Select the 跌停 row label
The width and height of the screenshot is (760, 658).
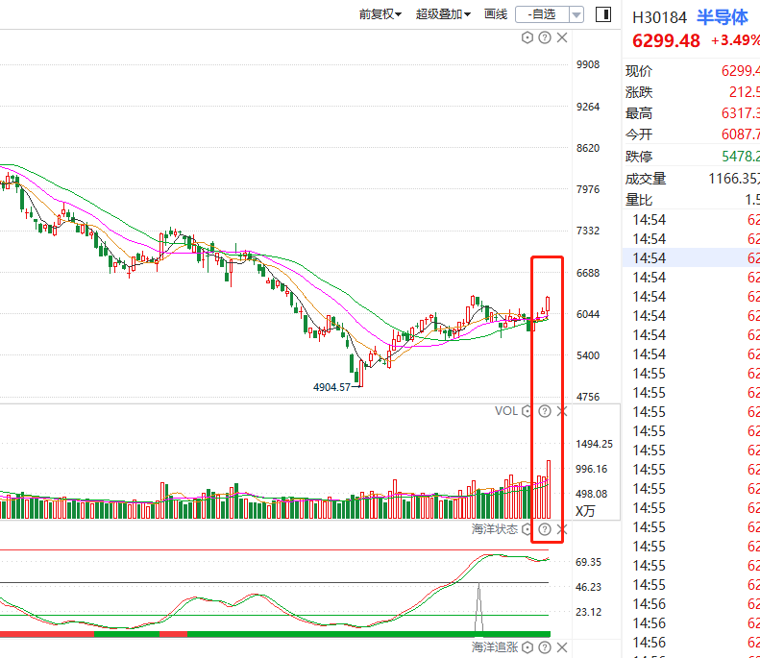(x=639, y=157)
